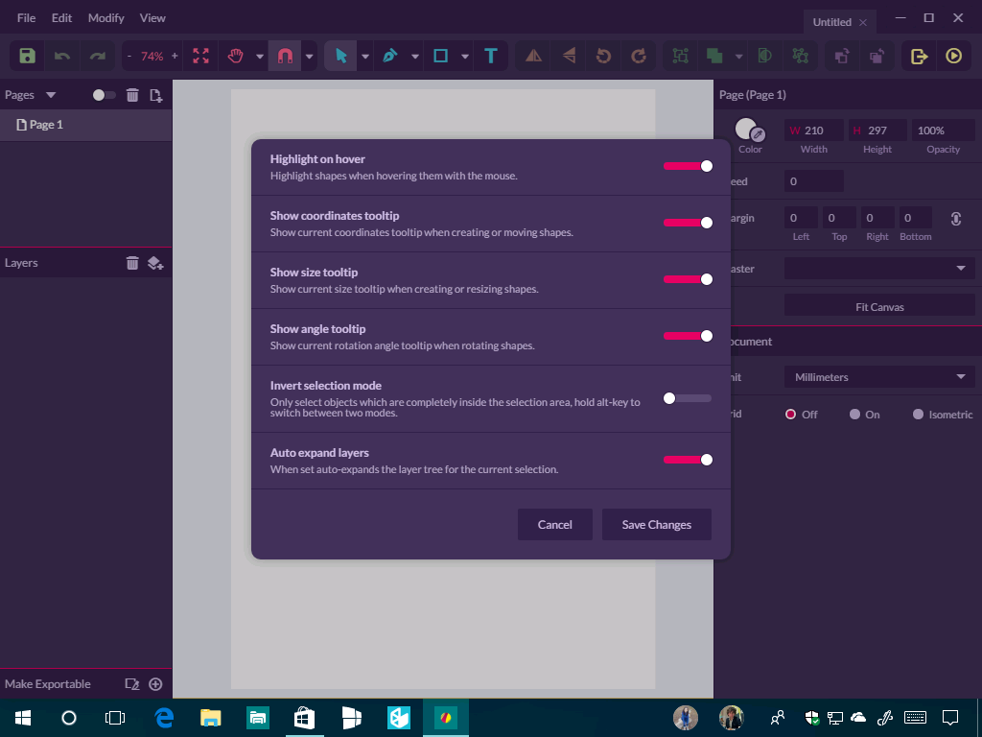The image size is (982, 737).
Task: Rotate counter-clockwise icon
Action: (x=604, y=56)
